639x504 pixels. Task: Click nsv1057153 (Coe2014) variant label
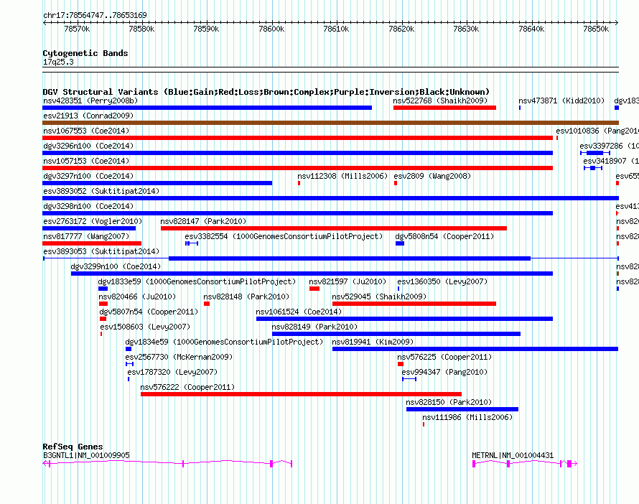(x=86, y=161)
